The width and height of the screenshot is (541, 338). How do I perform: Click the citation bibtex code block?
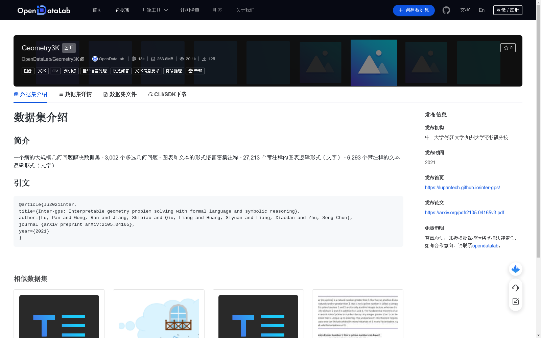coord(208,221)
